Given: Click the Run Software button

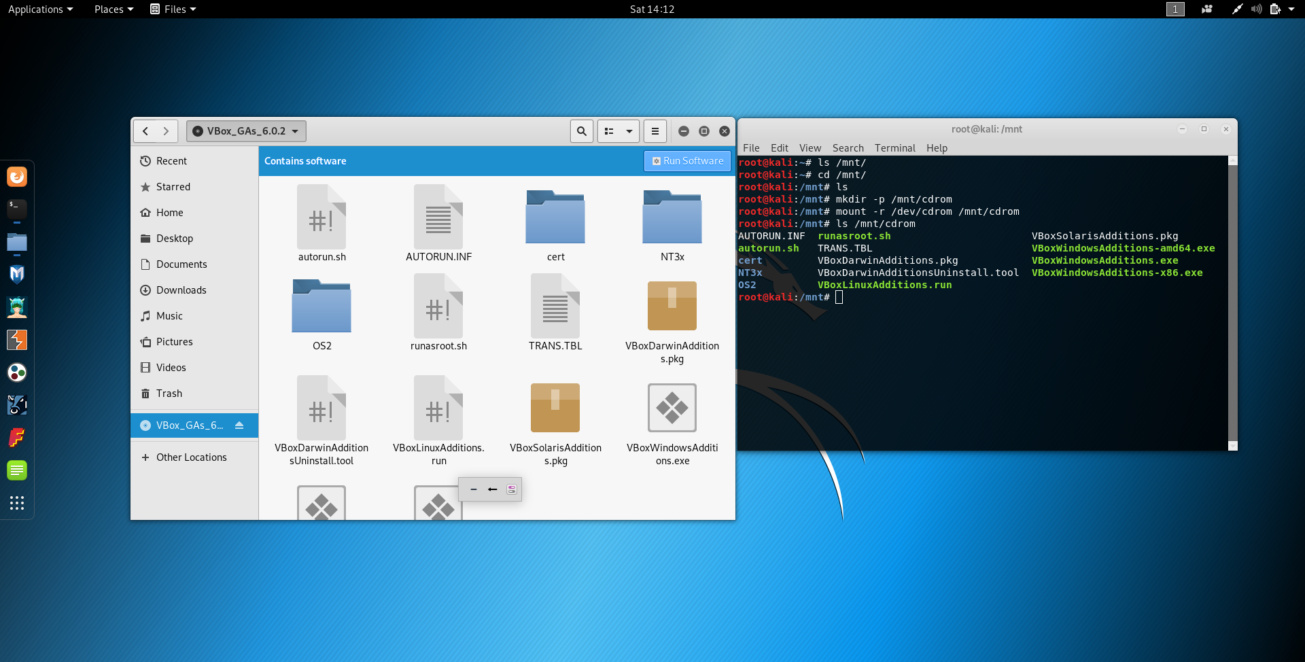Looking at the screenshot, I should [x=687, y=160].
